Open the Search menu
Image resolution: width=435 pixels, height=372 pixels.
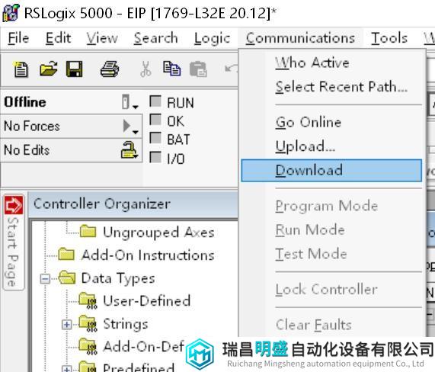click(x=155, y=38)
